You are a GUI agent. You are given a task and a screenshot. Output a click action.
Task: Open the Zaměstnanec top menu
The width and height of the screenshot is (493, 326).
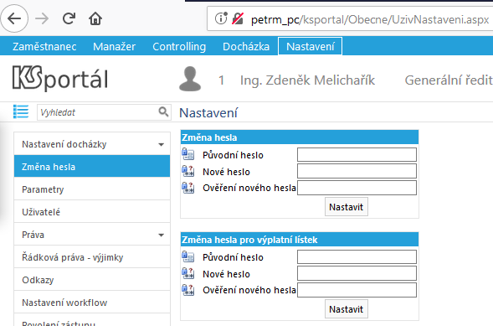[44, 47]
